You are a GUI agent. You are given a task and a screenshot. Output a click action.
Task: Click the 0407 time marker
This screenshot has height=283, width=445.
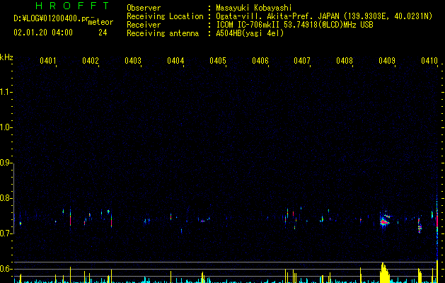point(302,61)
